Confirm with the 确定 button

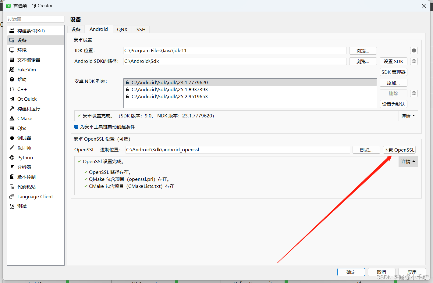tap(351, 272)
